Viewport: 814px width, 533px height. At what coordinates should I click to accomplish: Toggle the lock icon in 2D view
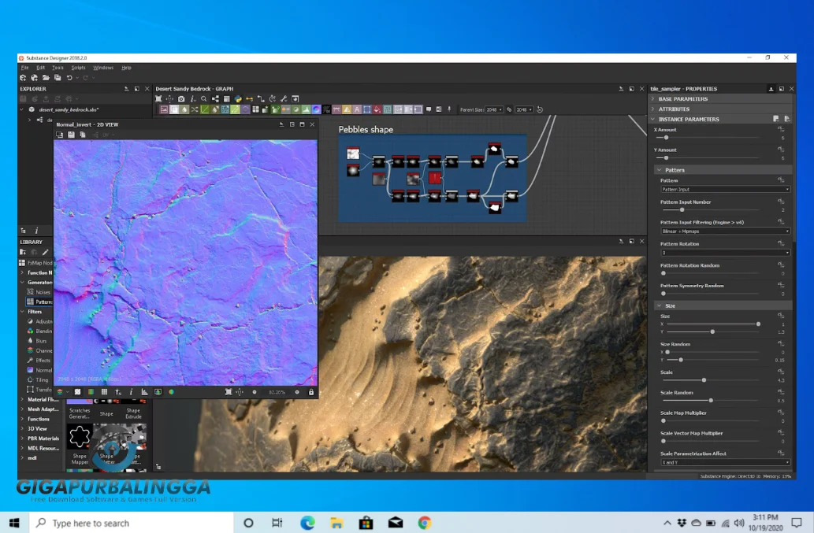[311, 392]
